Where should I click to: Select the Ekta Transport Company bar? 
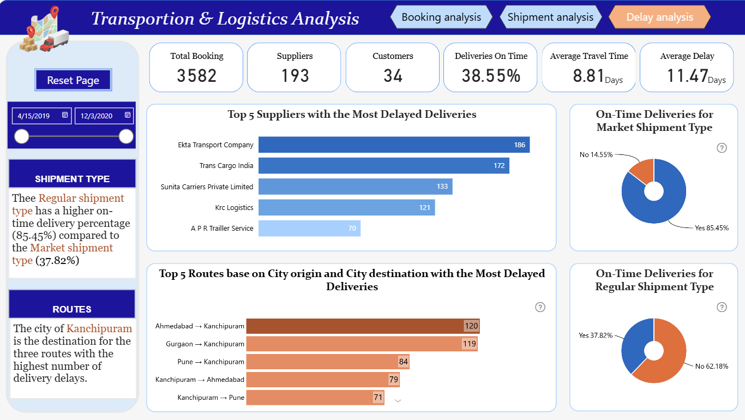click(x=394, y=145)
